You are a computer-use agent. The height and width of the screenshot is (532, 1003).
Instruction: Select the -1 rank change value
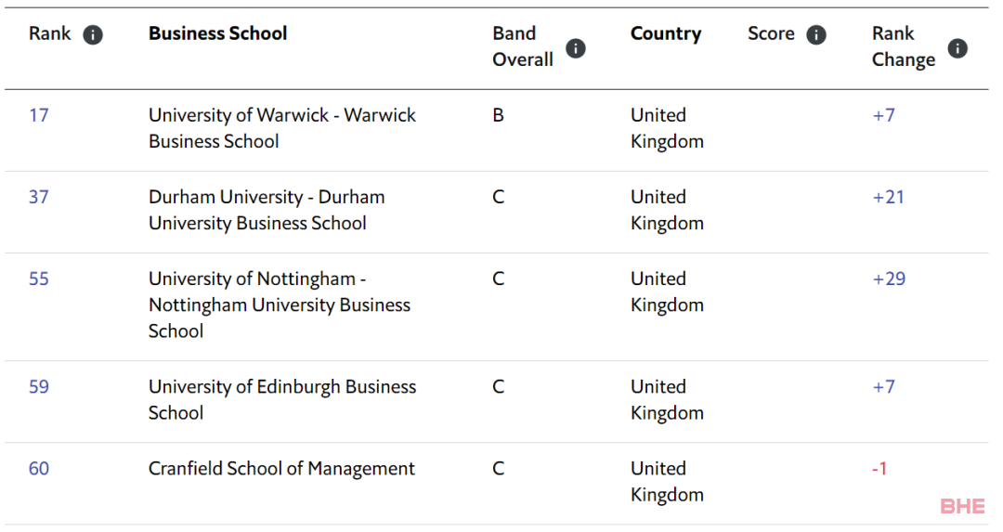(x=879, y=469)
